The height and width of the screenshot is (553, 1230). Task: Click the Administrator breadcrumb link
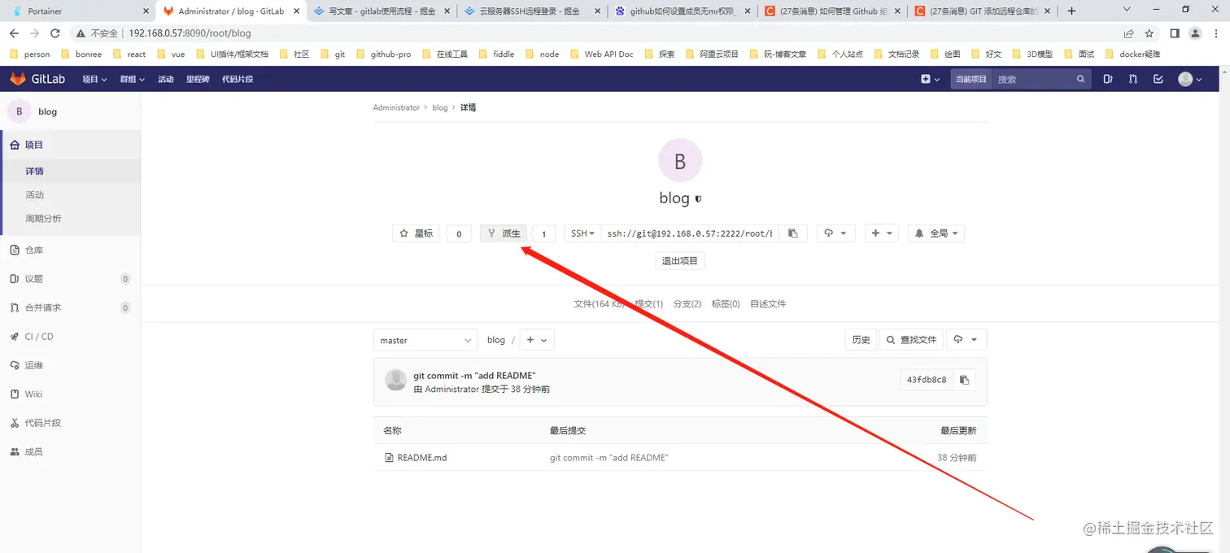click(x=396, y=107)
